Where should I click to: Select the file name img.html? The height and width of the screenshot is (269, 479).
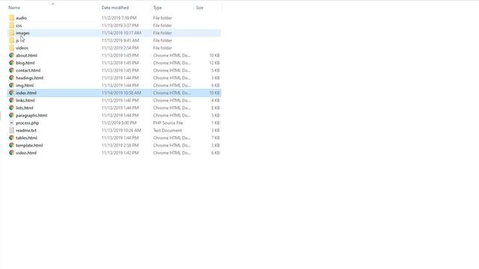[25, 85]
